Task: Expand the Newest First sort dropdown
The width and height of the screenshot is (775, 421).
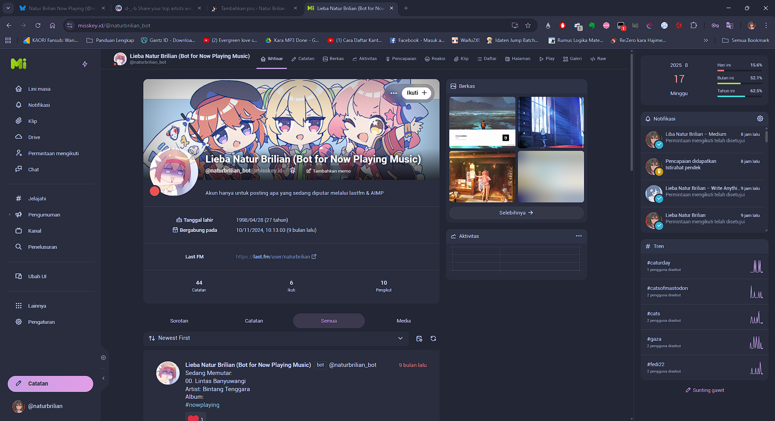Action: [x=400, y=338]
